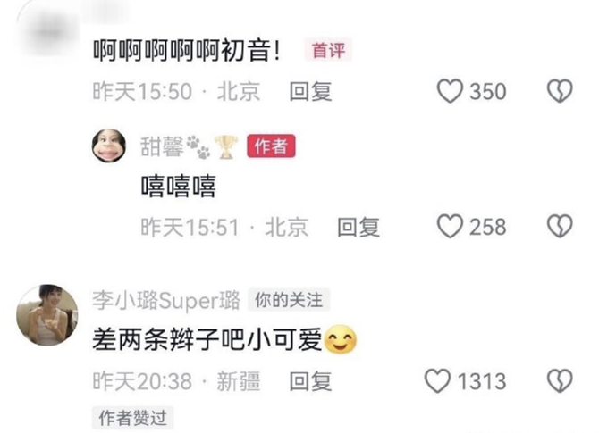This screenshot has width=599, height=433.
Task: Open 李小璐Super璐 username link
Action: pos(166,301)
